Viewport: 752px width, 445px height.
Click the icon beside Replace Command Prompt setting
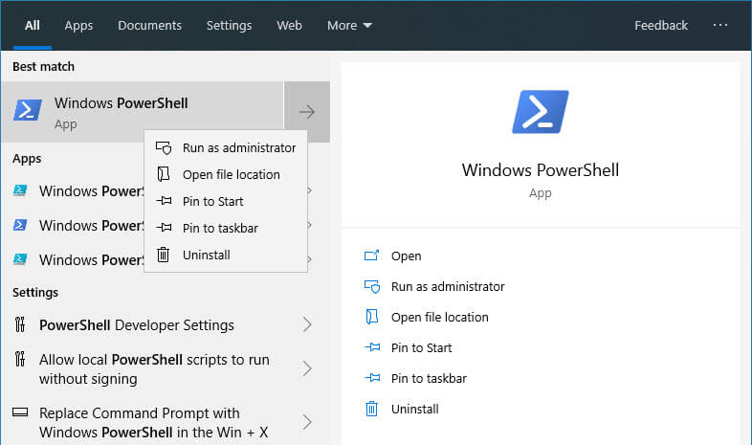[20, 412]
